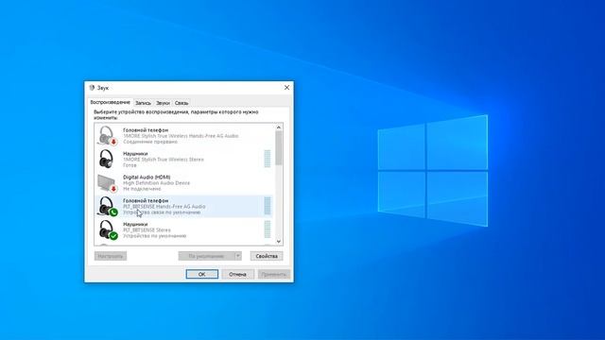Click 'Устройство связи по умолчанию' status text
Image resolution: width=605 pixels, height=340 pixels.
(x=162, y=212)
